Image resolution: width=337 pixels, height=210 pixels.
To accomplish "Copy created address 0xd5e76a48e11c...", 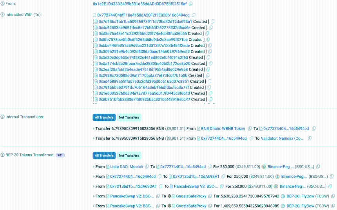I will 207,34.
